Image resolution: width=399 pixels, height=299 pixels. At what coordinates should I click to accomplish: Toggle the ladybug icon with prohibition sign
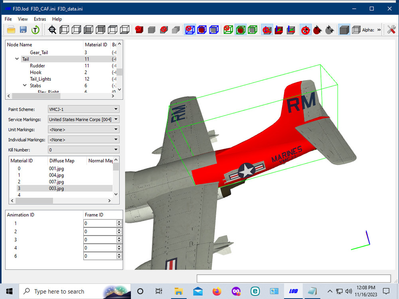tap(305, 30)
